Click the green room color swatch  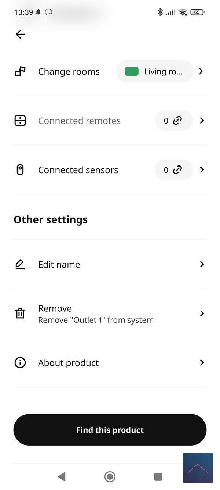coord(132,71)
